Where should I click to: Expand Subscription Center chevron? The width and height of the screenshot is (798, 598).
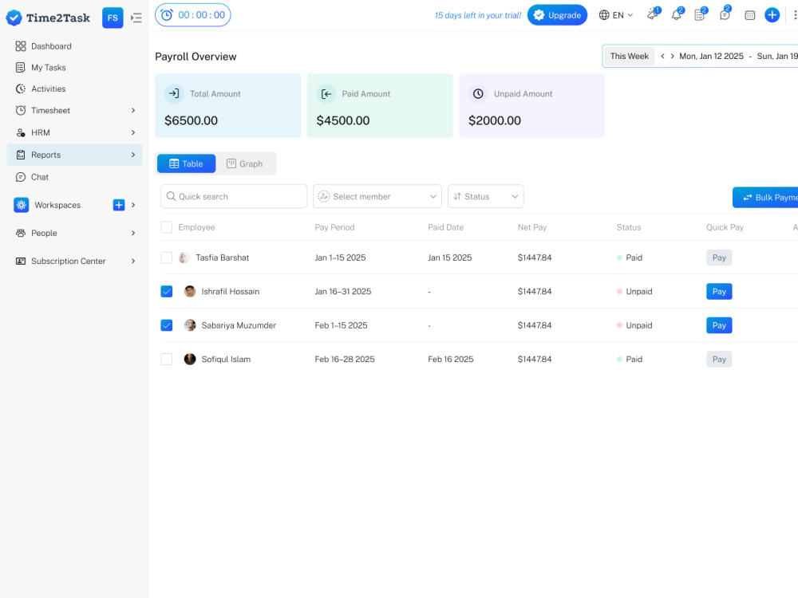click(x=133, y=261)
